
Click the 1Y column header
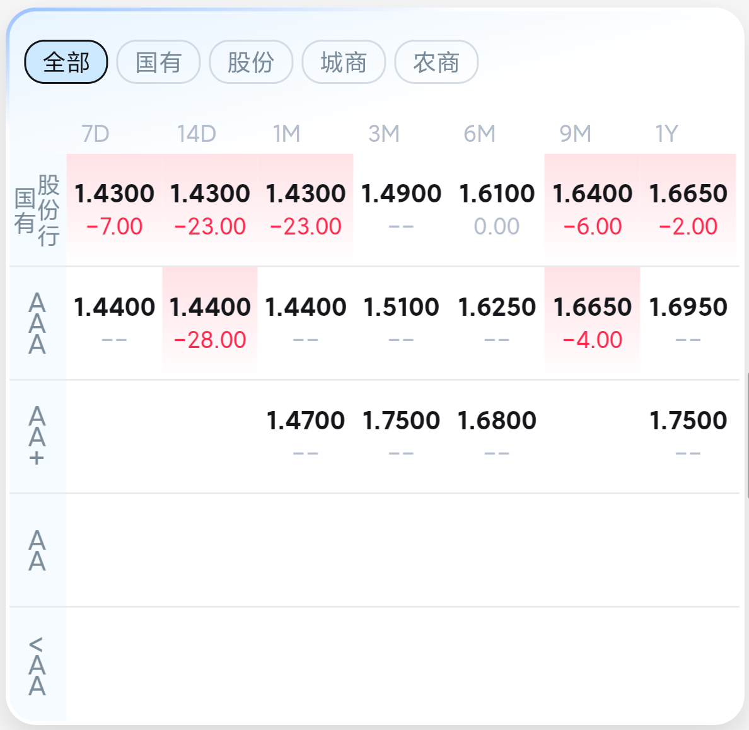click(x=667, y=134)
